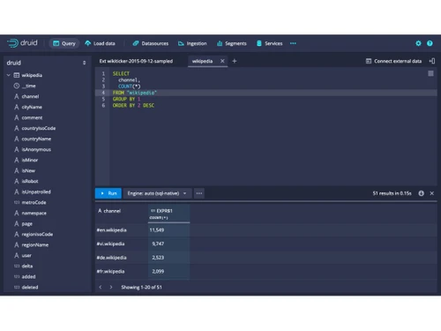Click the string icon beside page
441x331 pixels.
(17, 223)
